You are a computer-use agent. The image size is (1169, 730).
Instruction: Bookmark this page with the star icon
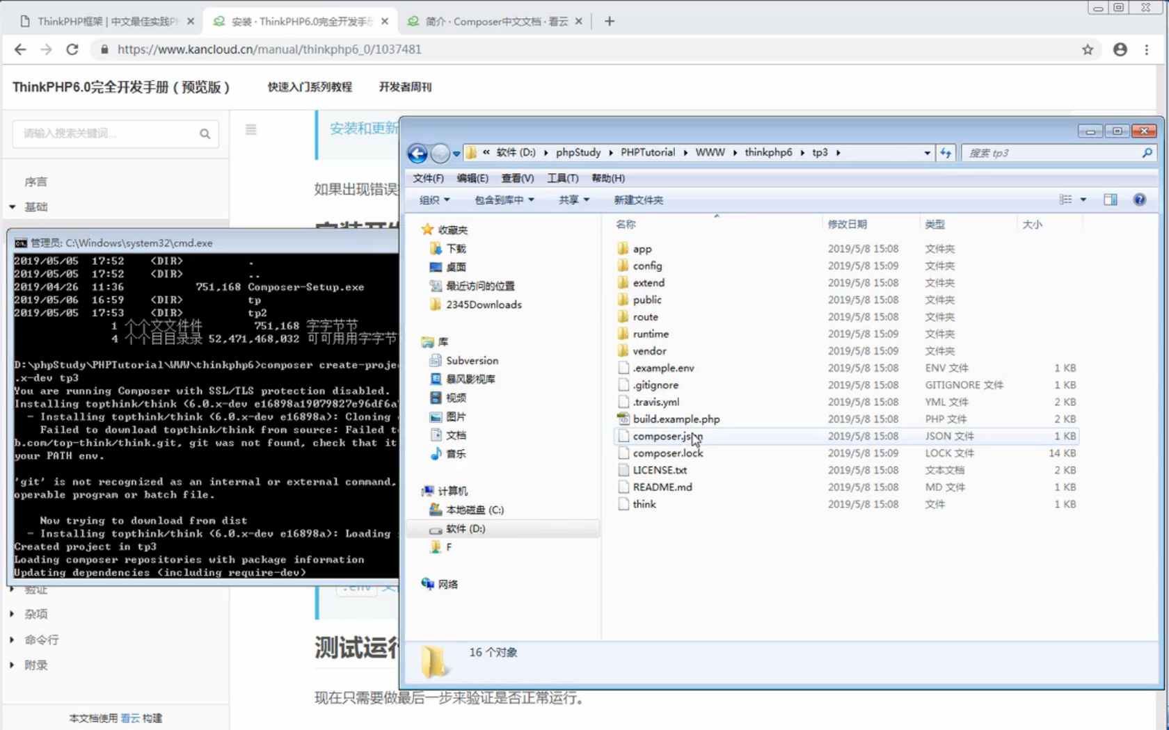(x=1088, y=49)
